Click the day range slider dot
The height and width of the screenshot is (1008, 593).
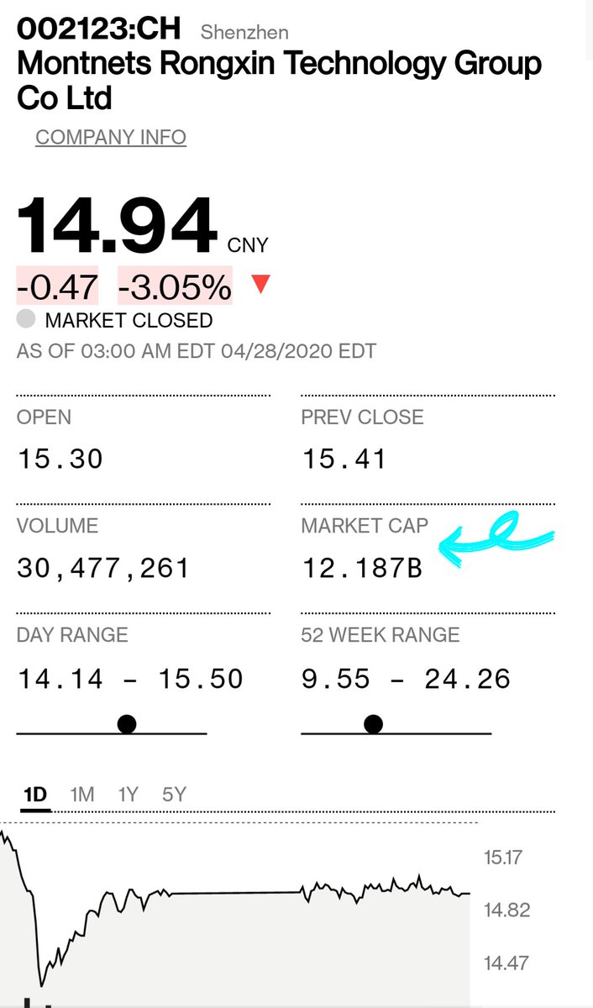point(127,723)
